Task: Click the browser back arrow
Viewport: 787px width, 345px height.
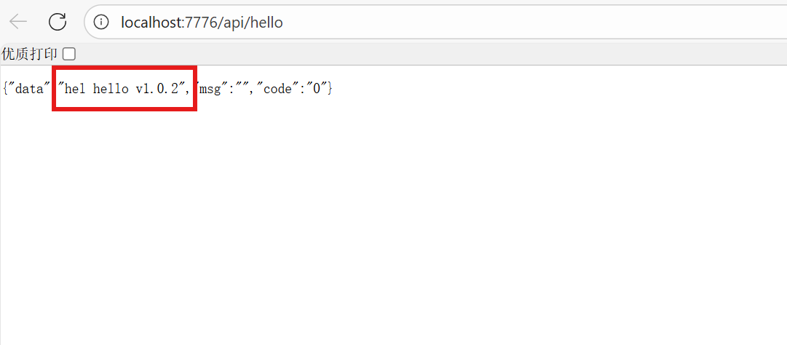Action: tap(18, 22)
